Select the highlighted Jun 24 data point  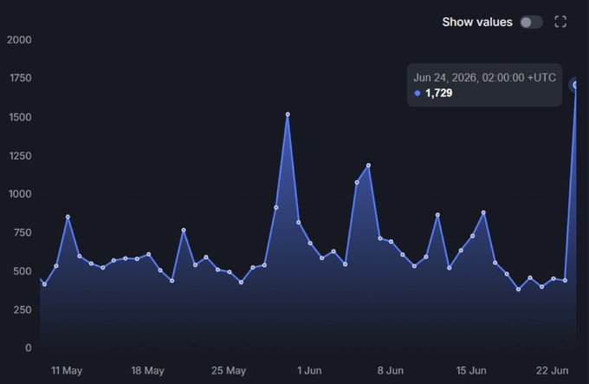tap(575, 85)
